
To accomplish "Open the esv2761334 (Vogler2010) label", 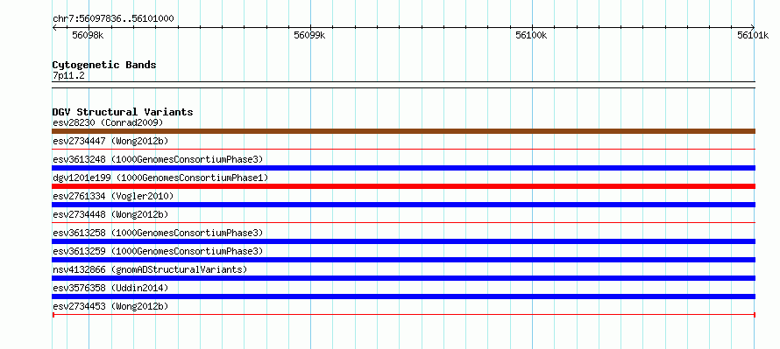I will (113, 196).
